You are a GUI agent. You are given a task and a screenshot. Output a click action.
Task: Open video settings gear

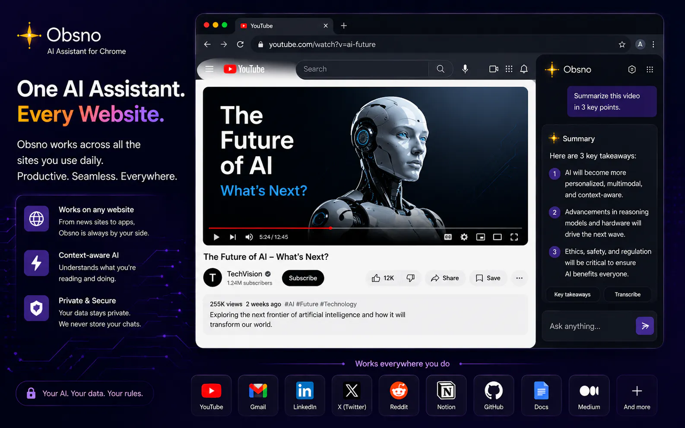(x=464, y=237)
